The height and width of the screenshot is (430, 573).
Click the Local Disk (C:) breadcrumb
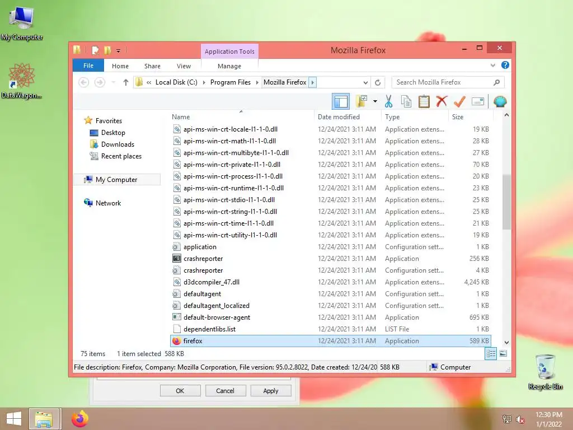click(176, 82)
